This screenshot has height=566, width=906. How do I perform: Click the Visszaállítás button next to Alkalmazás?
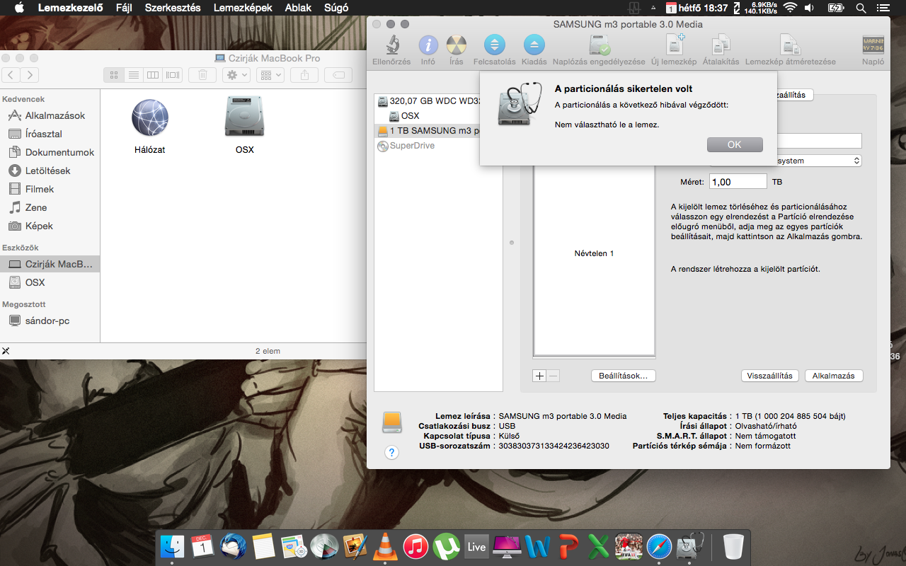[770, 376]
